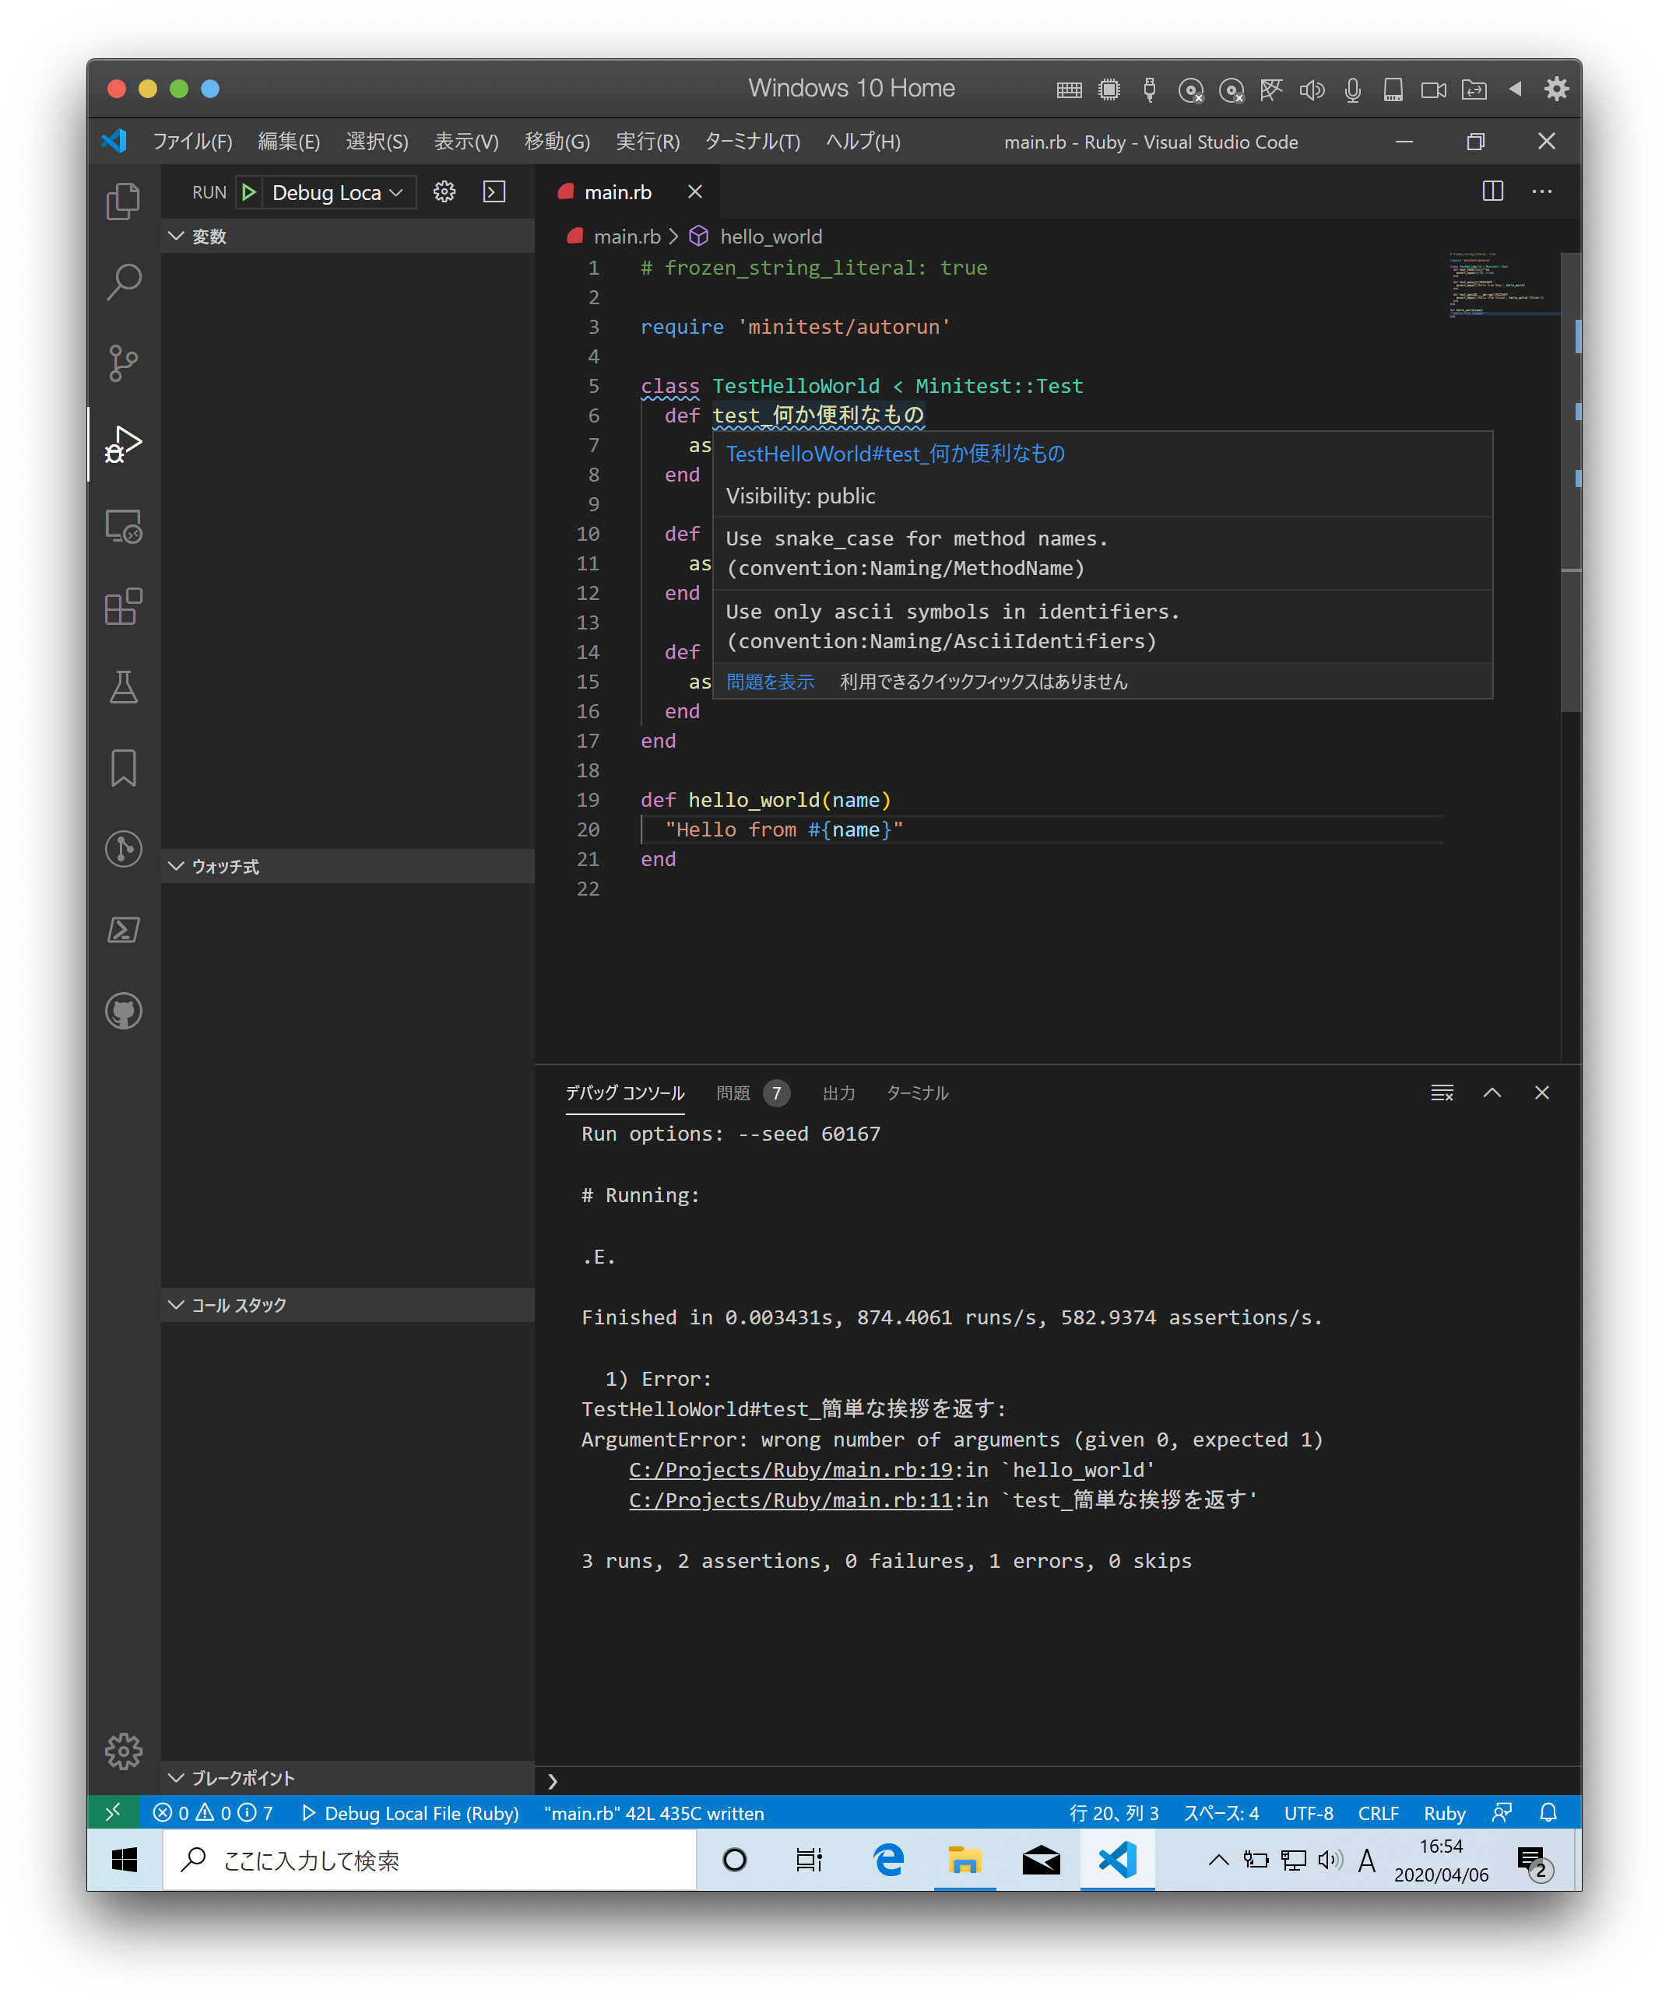Image resolution: width=1669 pixels, height=2006 pixels.
Task: Collapse the ウォッチ式 section
Action: 176,866
